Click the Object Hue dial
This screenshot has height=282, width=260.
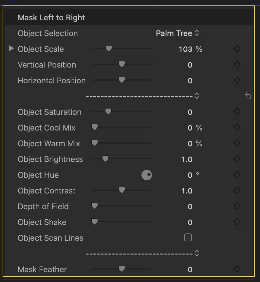click(147, 175)
